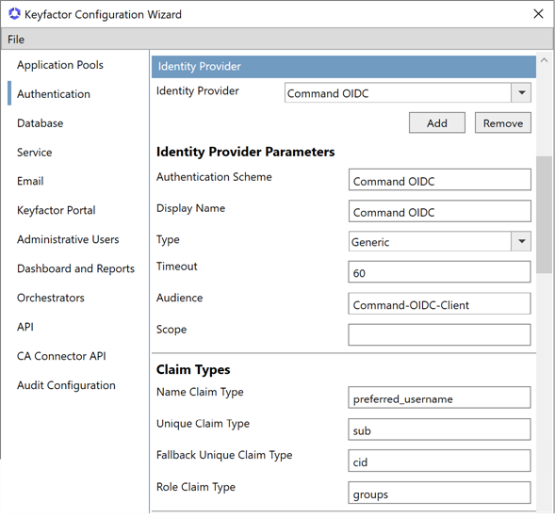This screenshot has width=555, height=518.
Task: Focus the Name Claim Type field
Action: 439,397
